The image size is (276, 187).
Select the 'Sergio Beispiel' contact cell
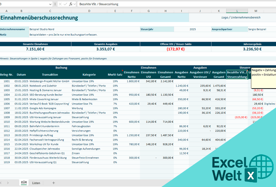tap(262, 29)
